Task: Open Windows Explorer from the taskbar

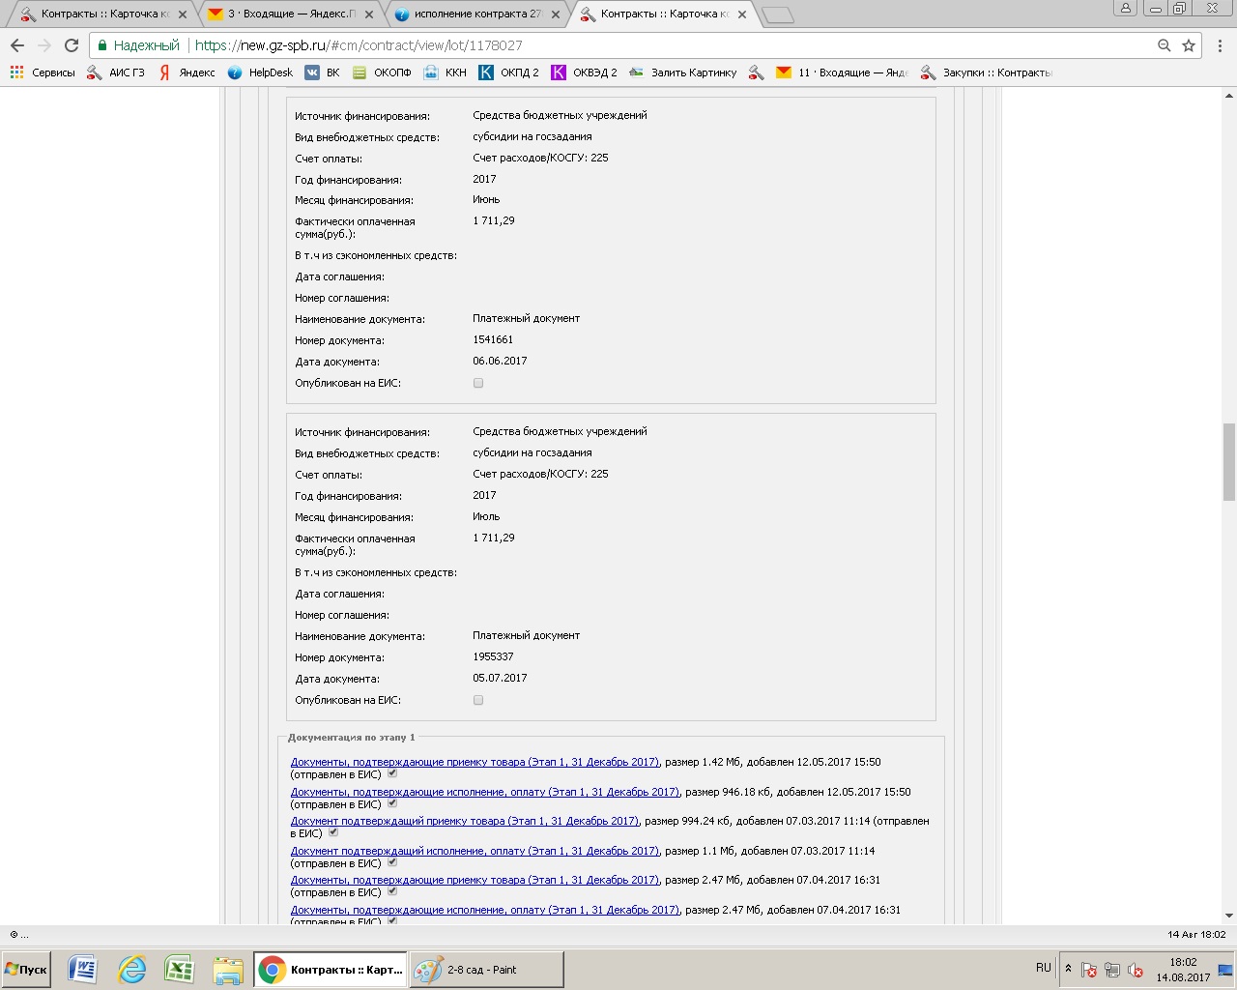Action: (228, 970)
